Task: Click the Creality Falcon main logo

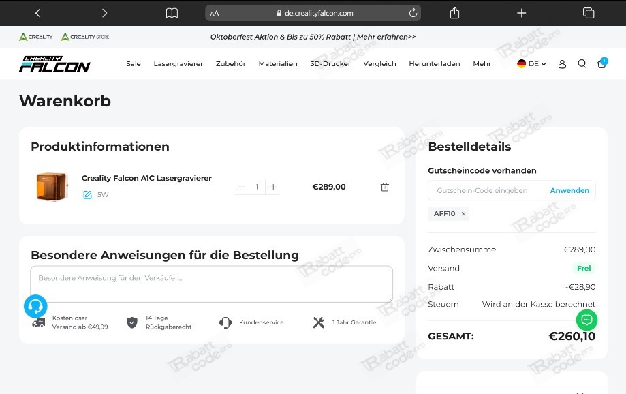Action: 54,64
